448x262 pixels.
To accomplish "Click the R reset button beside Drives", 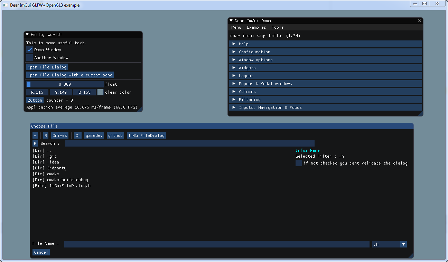I will [46, 135].
